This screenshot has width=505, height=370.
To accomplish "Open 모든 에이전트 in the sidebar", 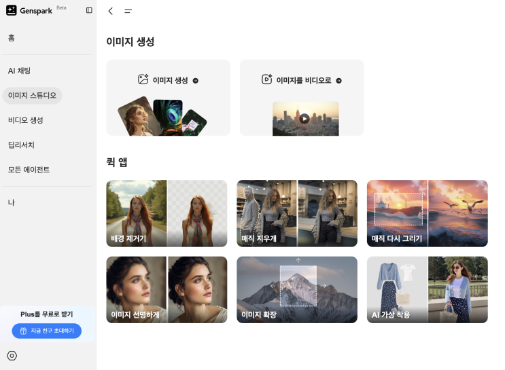I will pos(29,170).
